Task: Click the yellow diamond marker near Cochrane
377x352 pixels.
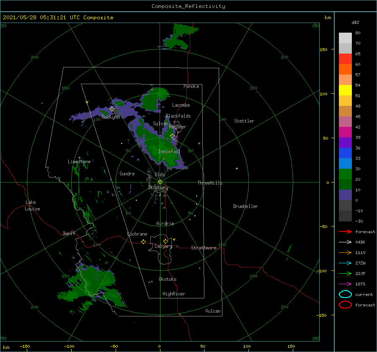Action: (143, 242)
